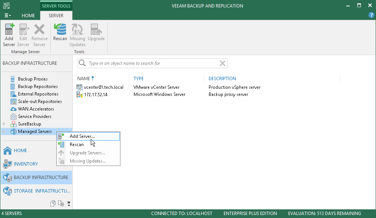Click the Edit Server ribbon button
This screenshot has width=376, height=218.
(x=23, y=35)
